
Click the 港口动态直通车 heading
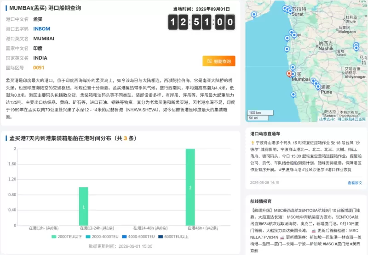point(265,134)
